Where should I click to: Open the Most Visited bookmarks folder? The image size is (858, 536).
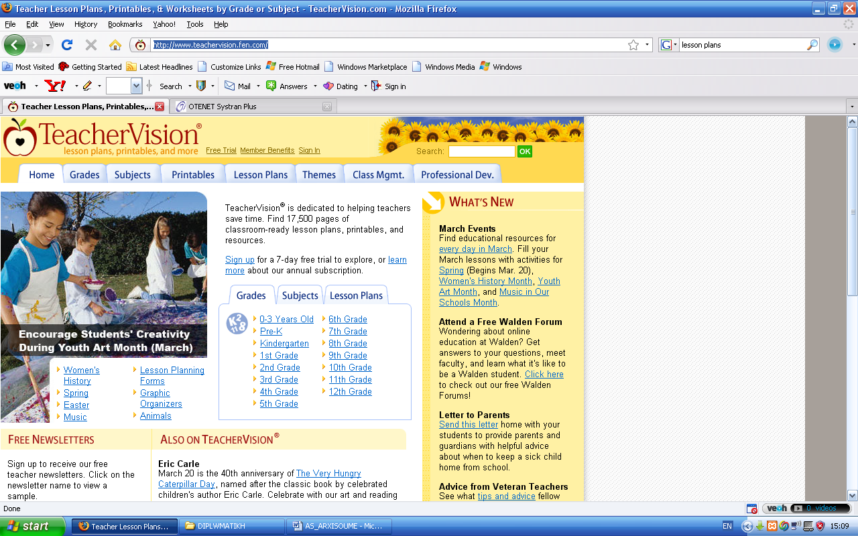pyautogui.click(x=28, y=66)
